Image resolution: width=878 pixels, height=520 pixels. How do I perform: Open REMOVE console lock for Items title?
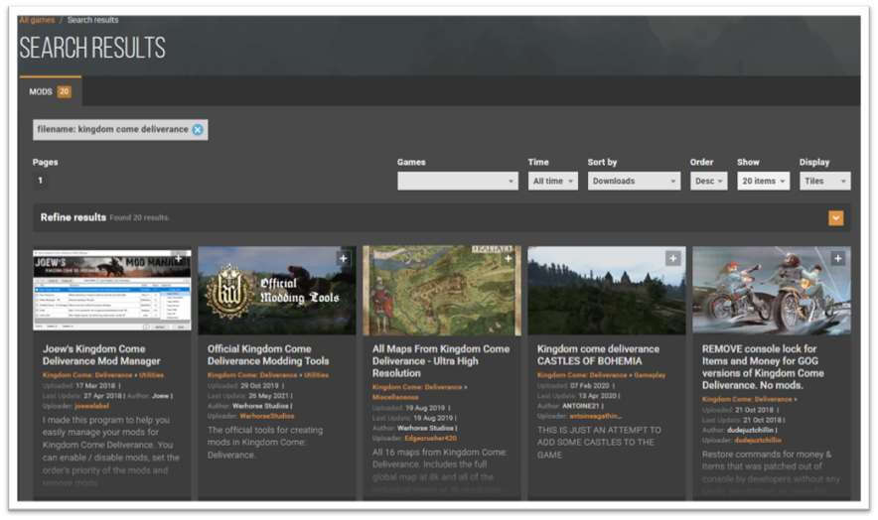coord(763,367)
